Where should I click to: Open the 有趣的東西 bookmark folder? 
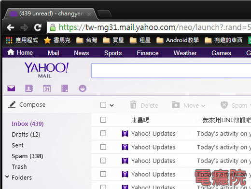coord(223,40)
